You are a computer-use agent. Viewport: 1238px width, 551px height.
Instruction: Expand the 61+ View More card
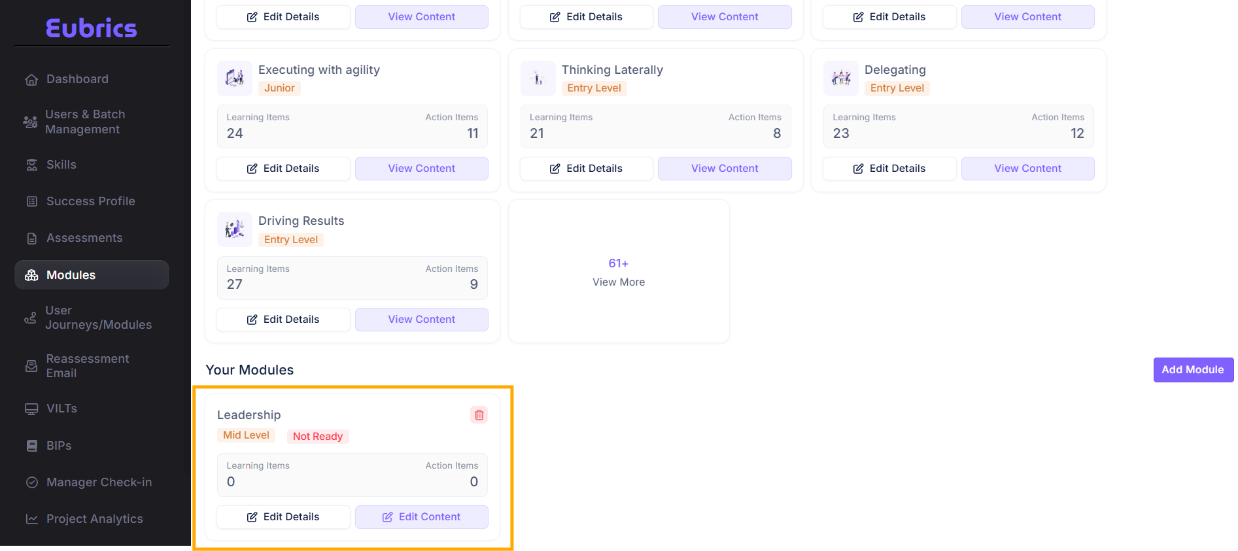pyautogui.click(x=619, y=272)
